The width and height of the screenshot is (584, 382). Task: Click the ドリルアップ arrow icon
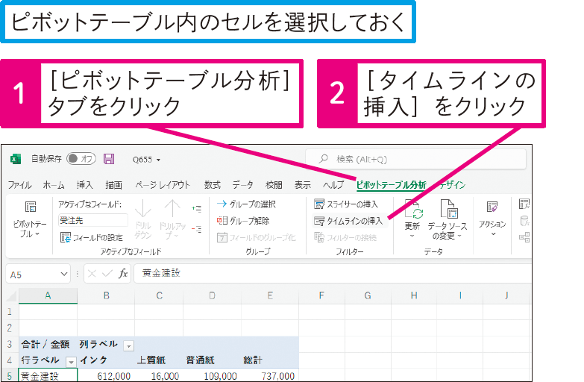[x=172, y=209]
